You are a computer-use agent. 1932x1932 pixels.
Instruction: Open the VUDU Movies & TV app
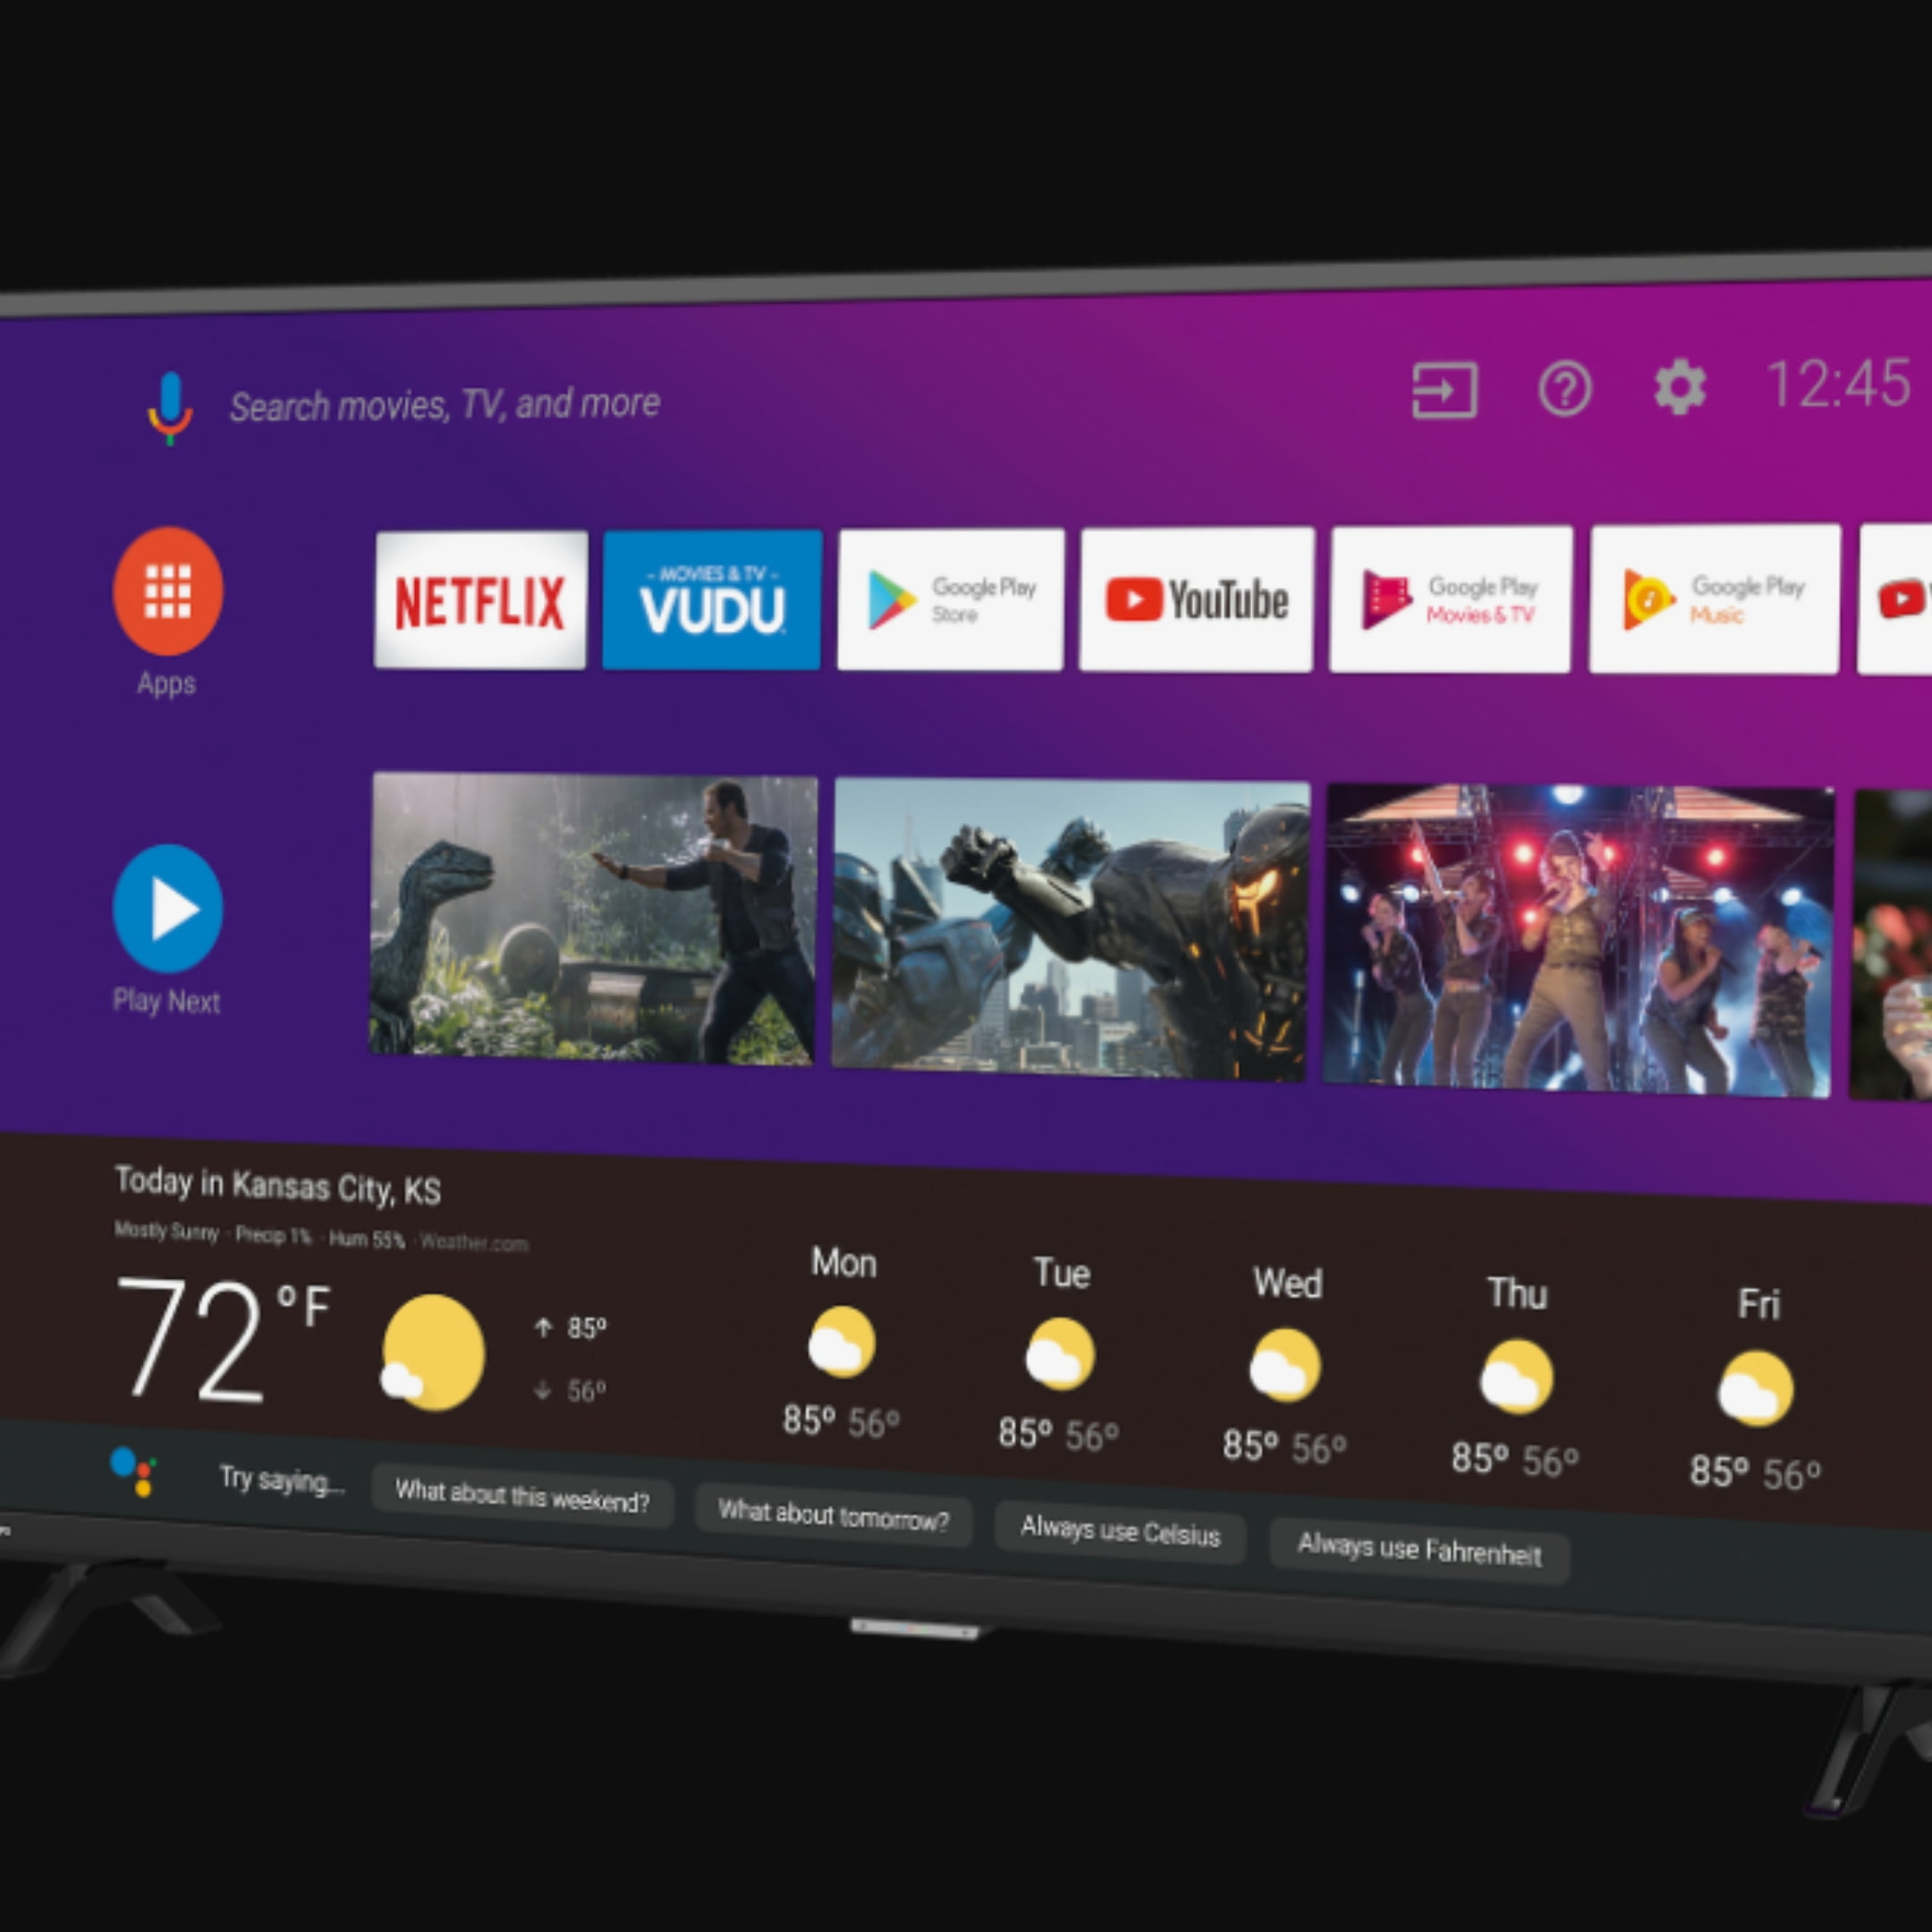[x=715, y=600]
